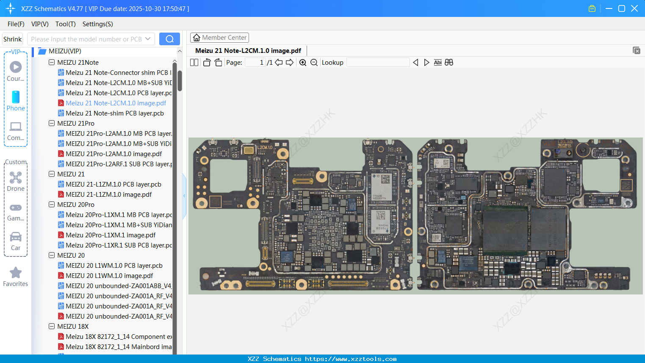The width and height of the screenshot is (645, 363).
Task: Click the motherboard image in the viewer
Action: (x=415, y=216)
